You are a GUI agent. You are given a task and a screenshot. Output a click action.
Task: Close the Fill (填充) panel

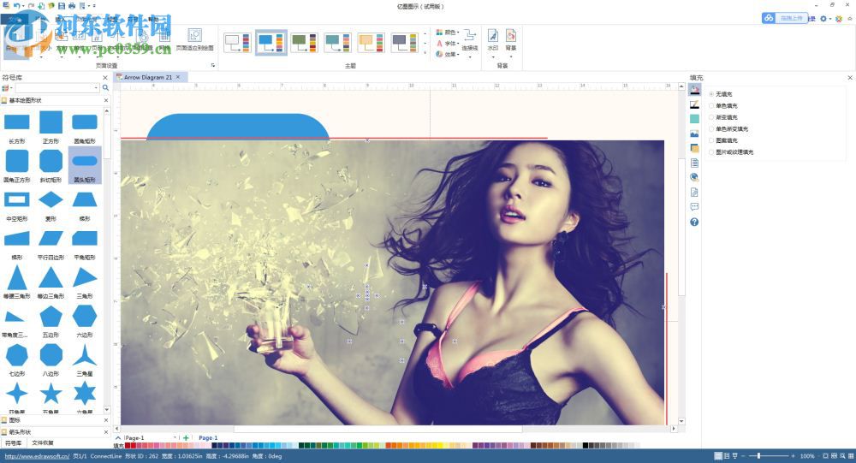pos(849,78)
